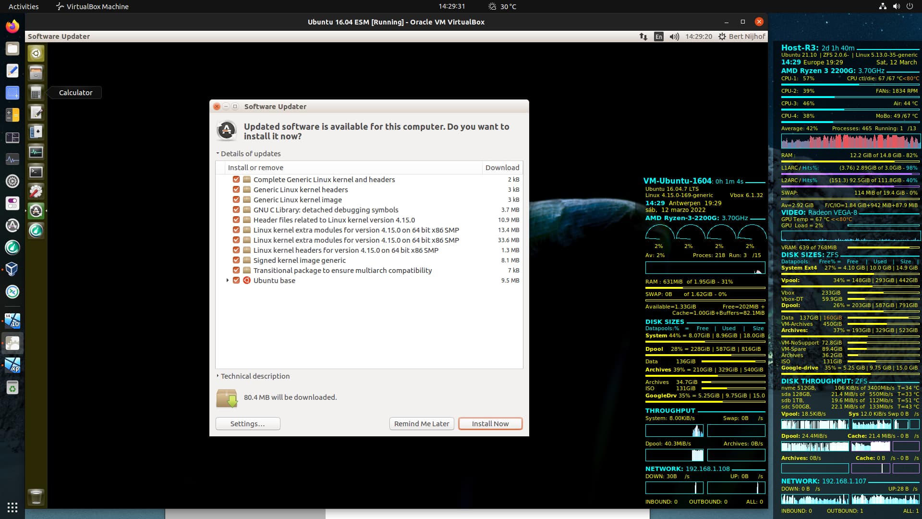Open the Ubuntu Dash in the VM launcher
The image size is (922, 519).
pyautogui.click(x=36, y=53)
